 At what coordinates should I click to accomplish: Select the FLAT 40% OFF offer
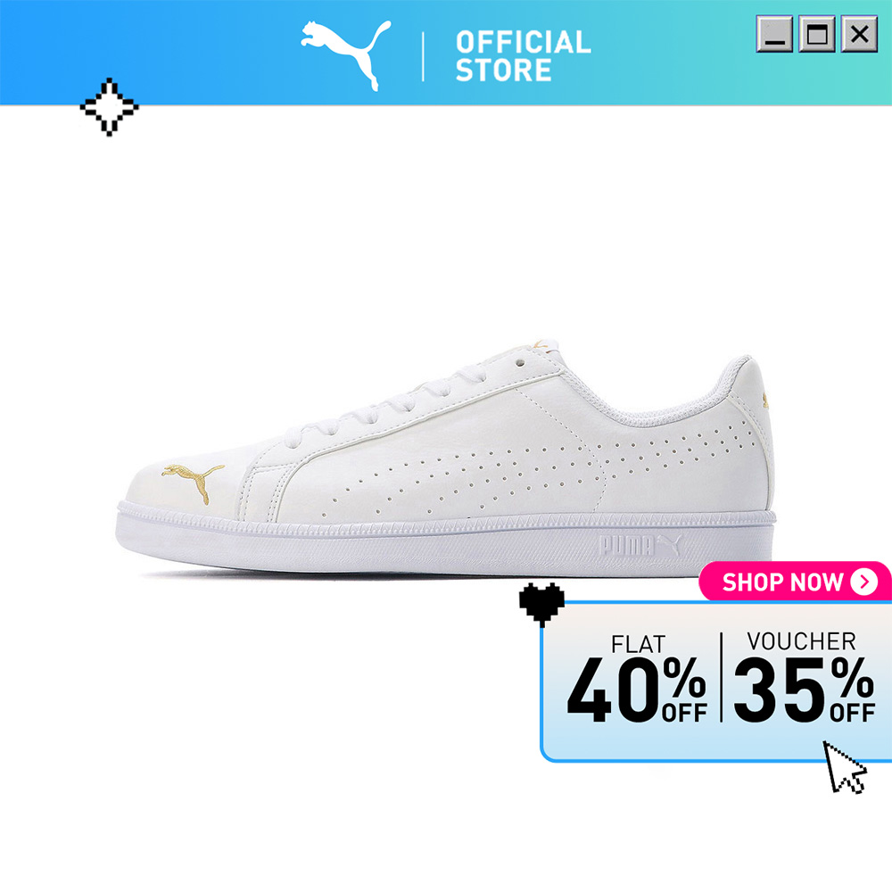click(637, 678)
